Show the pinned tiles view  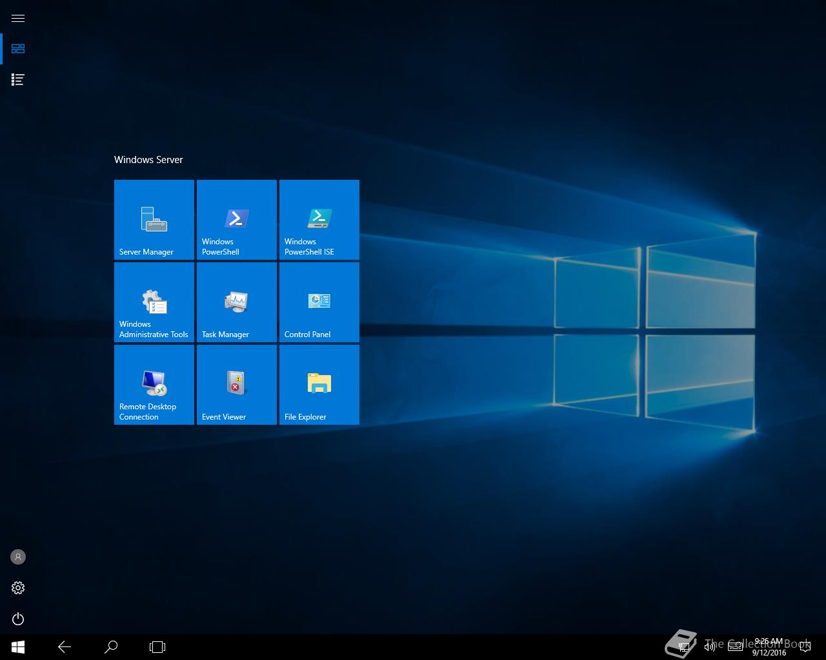18,49
